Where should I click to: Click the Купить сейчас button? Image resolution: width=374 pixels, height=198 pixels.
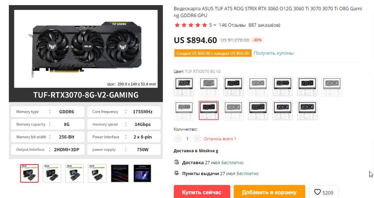tap(202, 192)
